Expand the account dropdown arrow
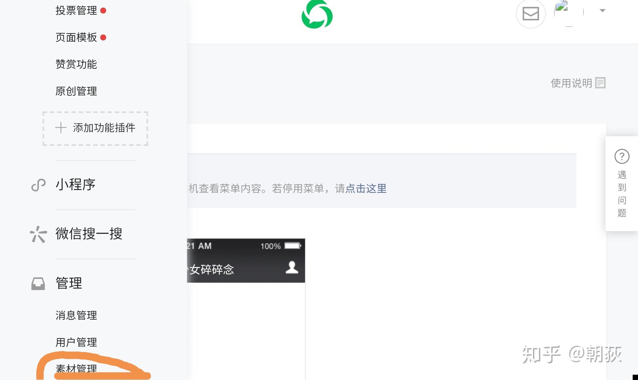The height and width of the screenshot is (380, 638). tap(602, 11)
